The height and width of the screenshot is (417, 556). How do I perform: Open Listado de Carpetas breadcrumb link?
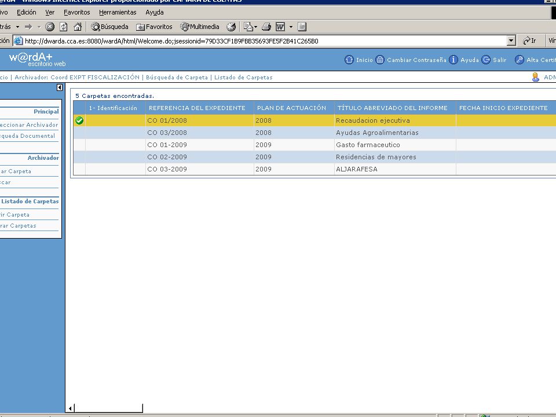click(x=243, y=77)
